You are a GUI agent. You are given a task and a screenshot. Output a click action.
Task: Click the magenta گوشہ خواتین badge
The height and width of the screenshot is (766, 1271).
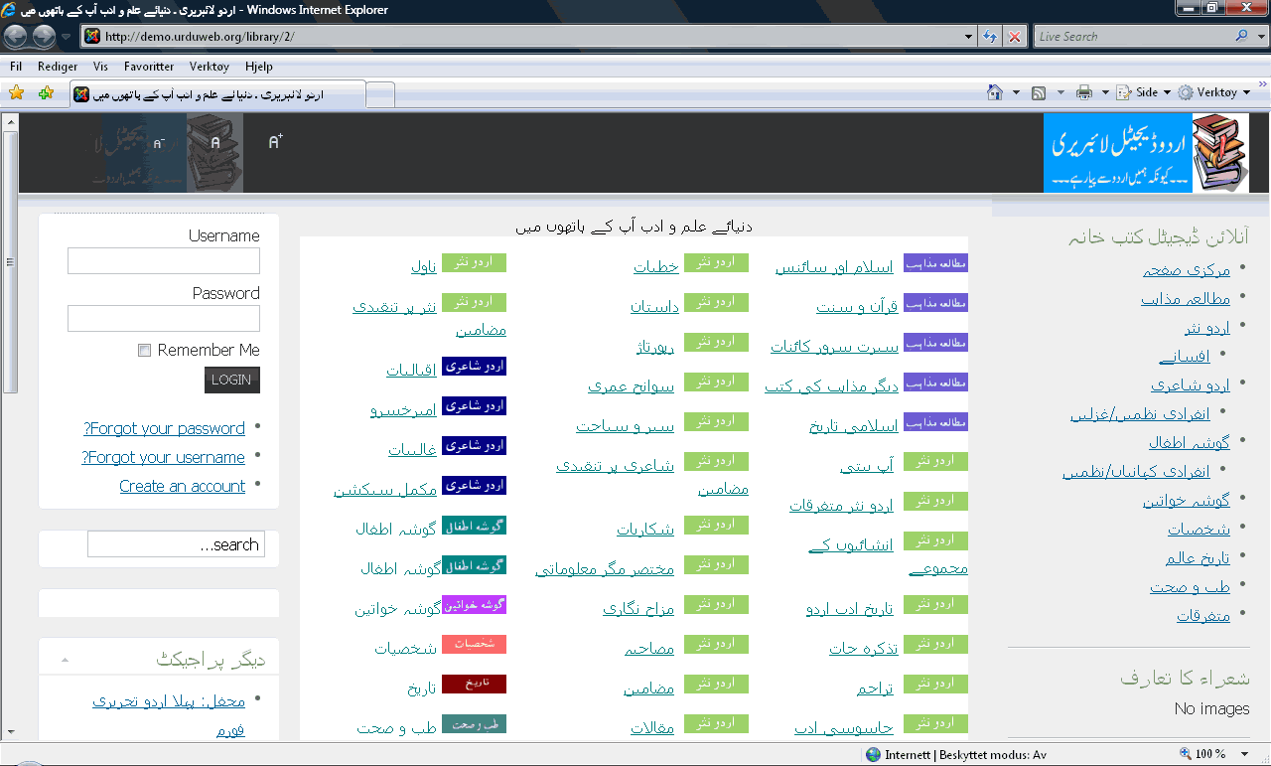pyautogui.click(x=474, y=604)
